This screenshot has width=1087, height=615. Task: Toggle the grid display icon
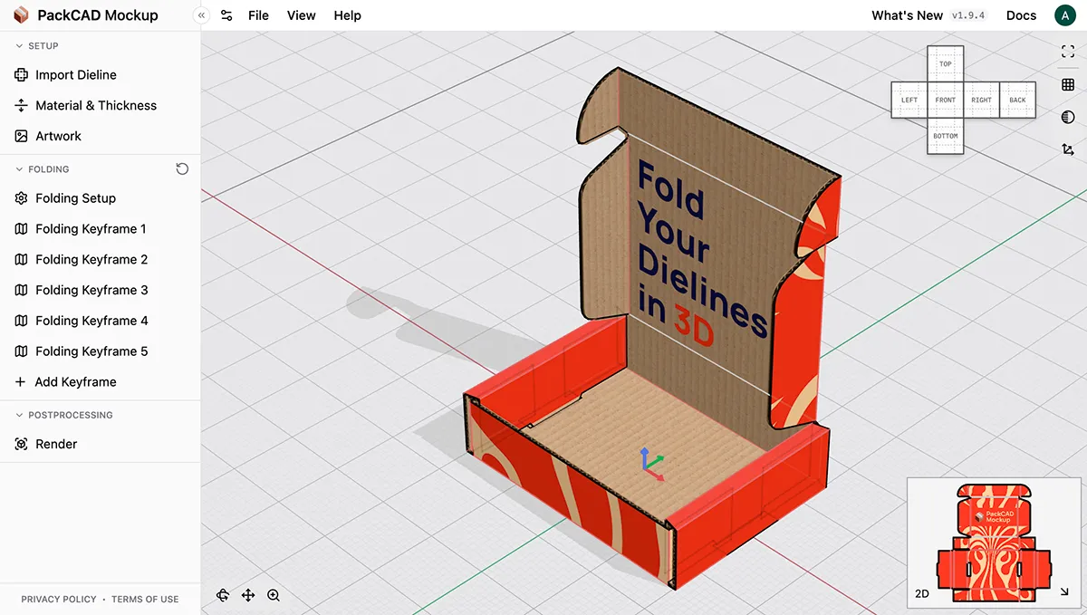[1068, 84]
